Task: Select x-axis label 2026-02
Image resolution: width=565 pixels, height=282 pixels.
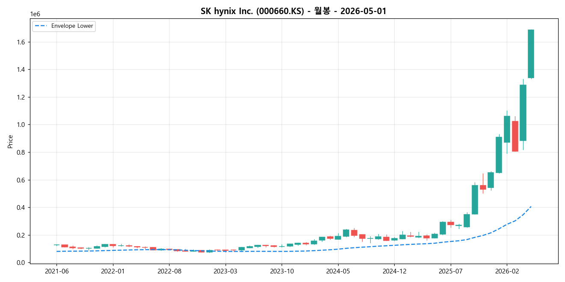Action: coord(507,271)
